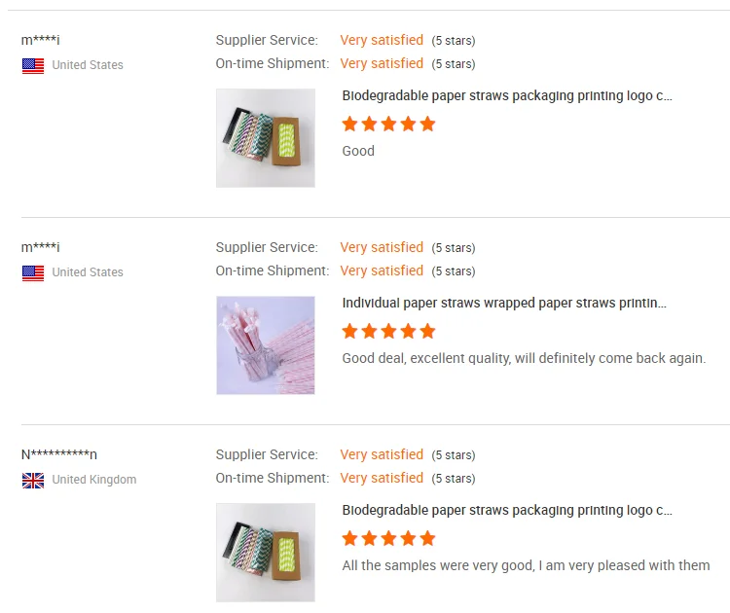
Task: Open first Biodegradable paper straws product thumbnail
Action: (266, 138)
